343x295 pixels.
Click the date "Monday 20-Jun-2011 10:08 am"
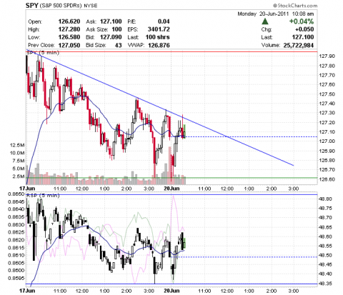[x=276, y=14]
